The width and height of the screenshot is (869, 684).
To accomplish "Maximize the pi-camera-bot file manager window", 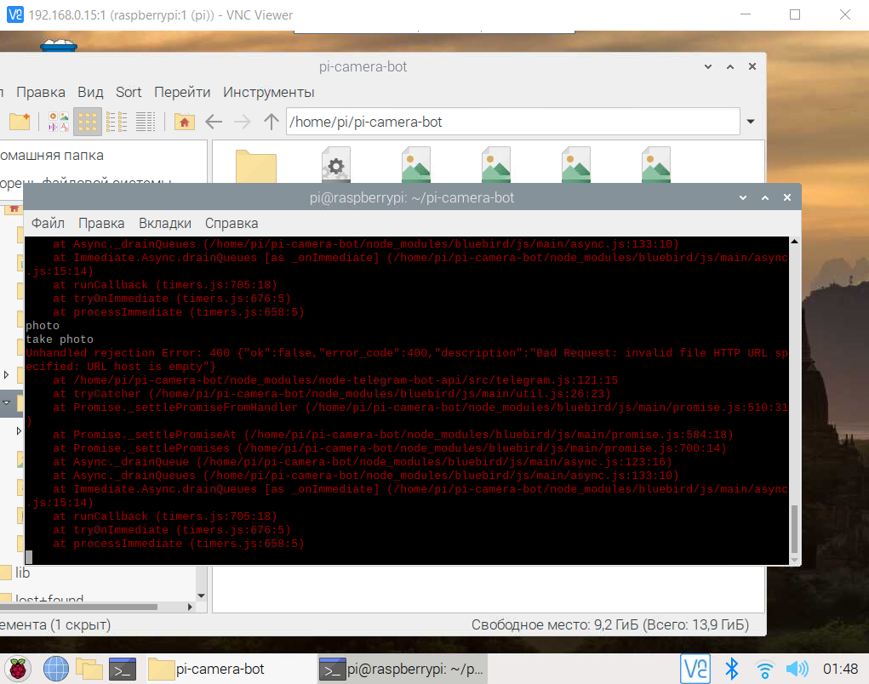I will point(730,66).
